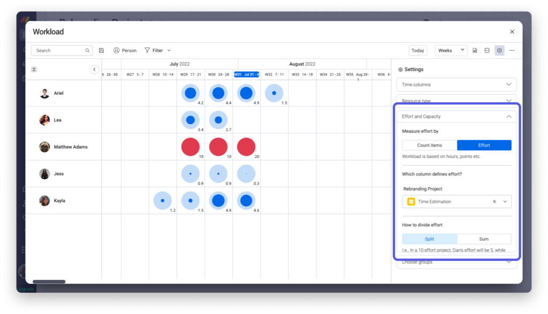Open the Filter dropdown arrow
The image size is (548, 314).
click(169, 51)
